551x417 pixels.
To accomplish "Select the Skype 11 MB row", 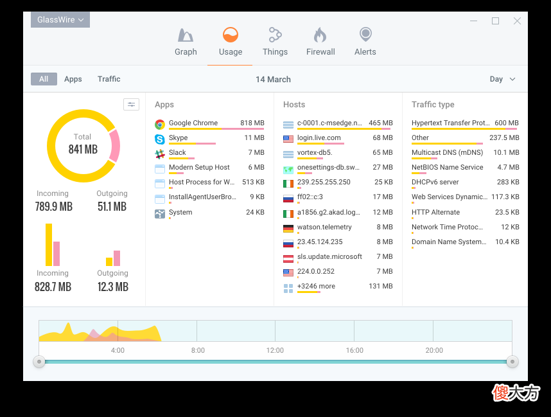I will [x=209, y=139].
